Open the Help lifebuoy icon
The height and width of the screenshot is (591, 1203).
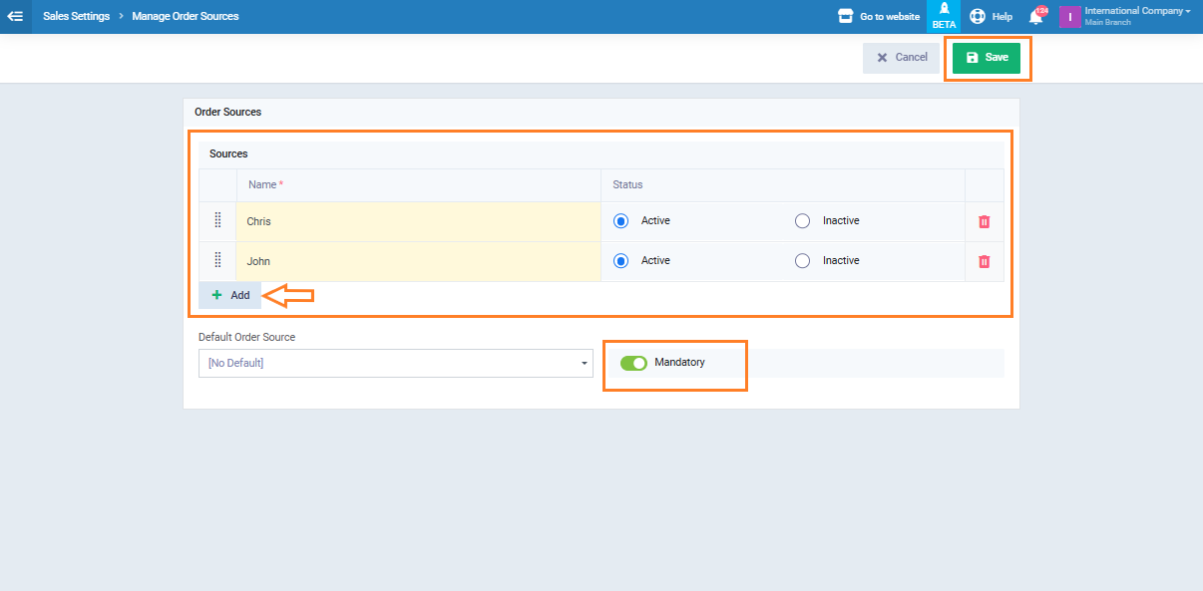point(978,16)
